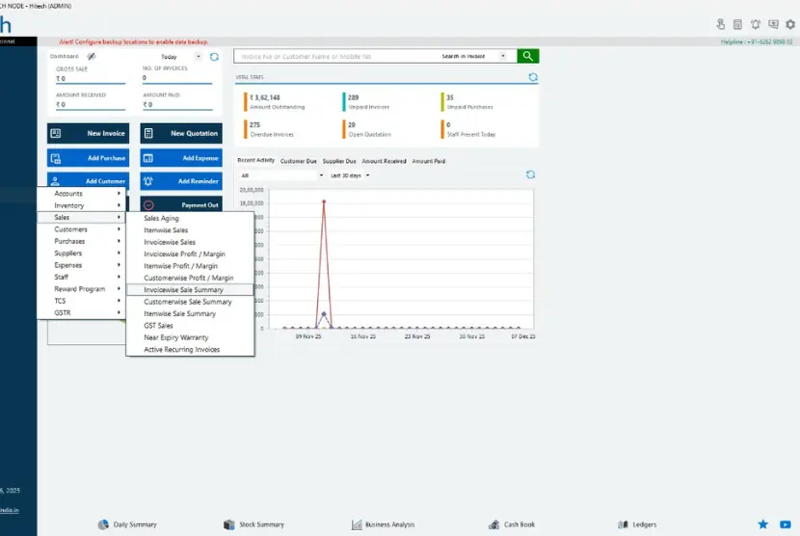Select Invoicewise Sale Summary report
The width and height of the screenshot is (800, 536).
pyautogui.click(x=184, y=289)
